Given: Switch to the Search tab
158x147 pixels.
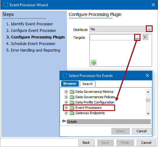Looking at the screenshot, I should coord(88,84).
